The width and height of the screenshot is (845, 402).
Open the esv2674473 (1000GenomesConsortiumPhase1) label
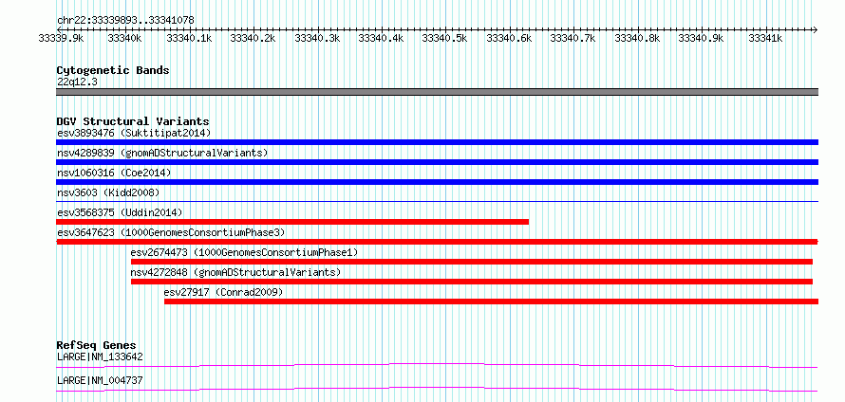pos(244,252)
